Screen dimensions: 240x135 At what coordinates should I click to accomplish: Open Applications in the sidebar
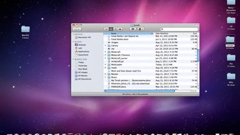tap(82, 52)
